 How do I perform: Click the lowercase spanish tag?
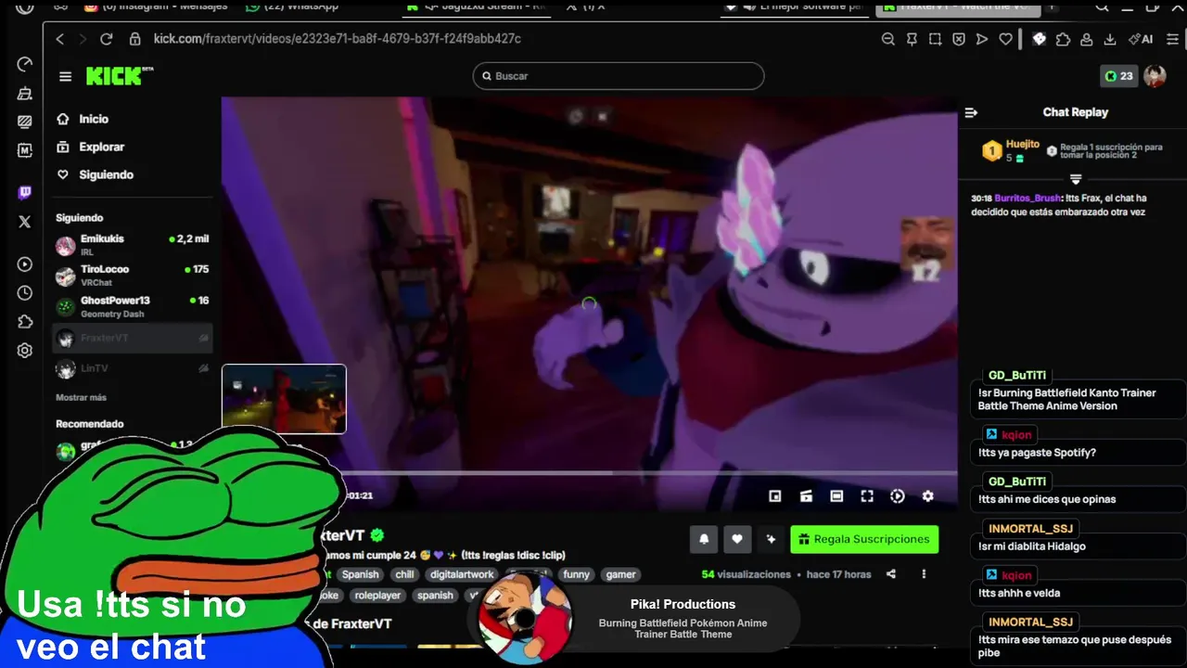click(x=435, y=596)
